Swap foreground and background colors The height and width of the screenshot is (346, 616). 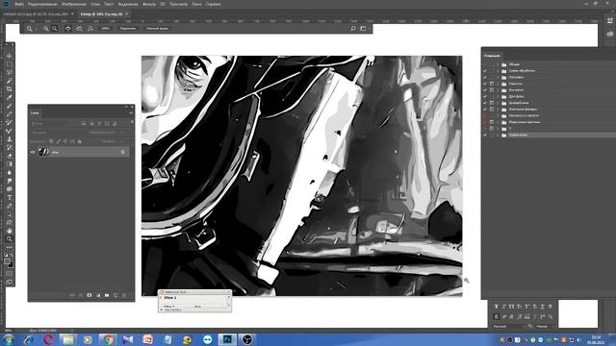point(12,256)
